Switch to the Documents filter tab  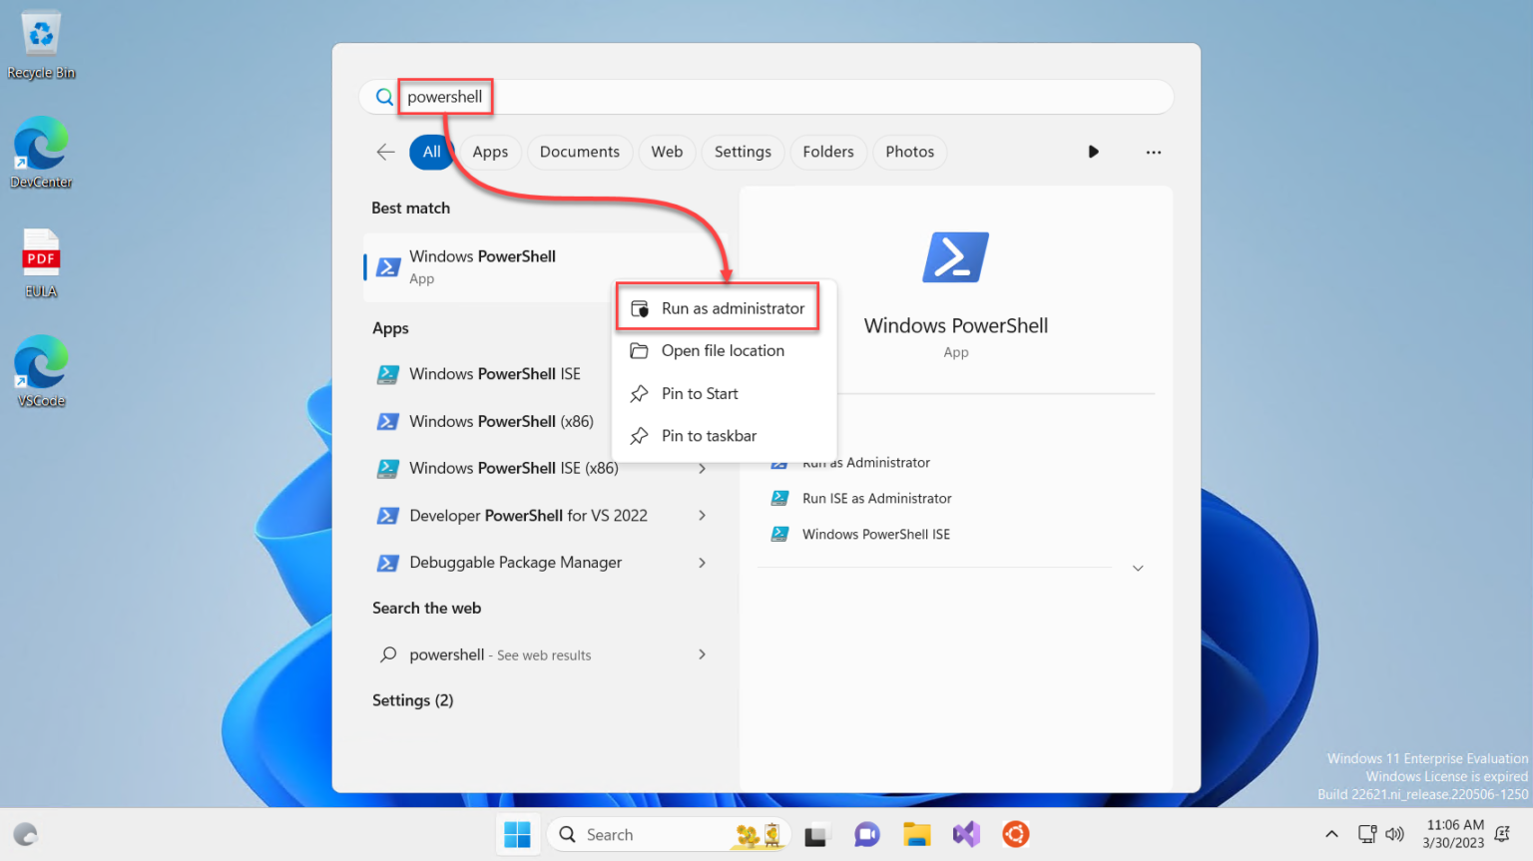tap(580, 152)
